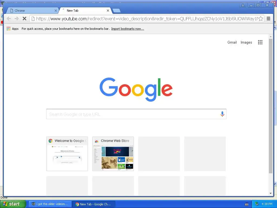
Task: Switch to 'i got the older videom...' taskbar item
Action: pos(50,204)
